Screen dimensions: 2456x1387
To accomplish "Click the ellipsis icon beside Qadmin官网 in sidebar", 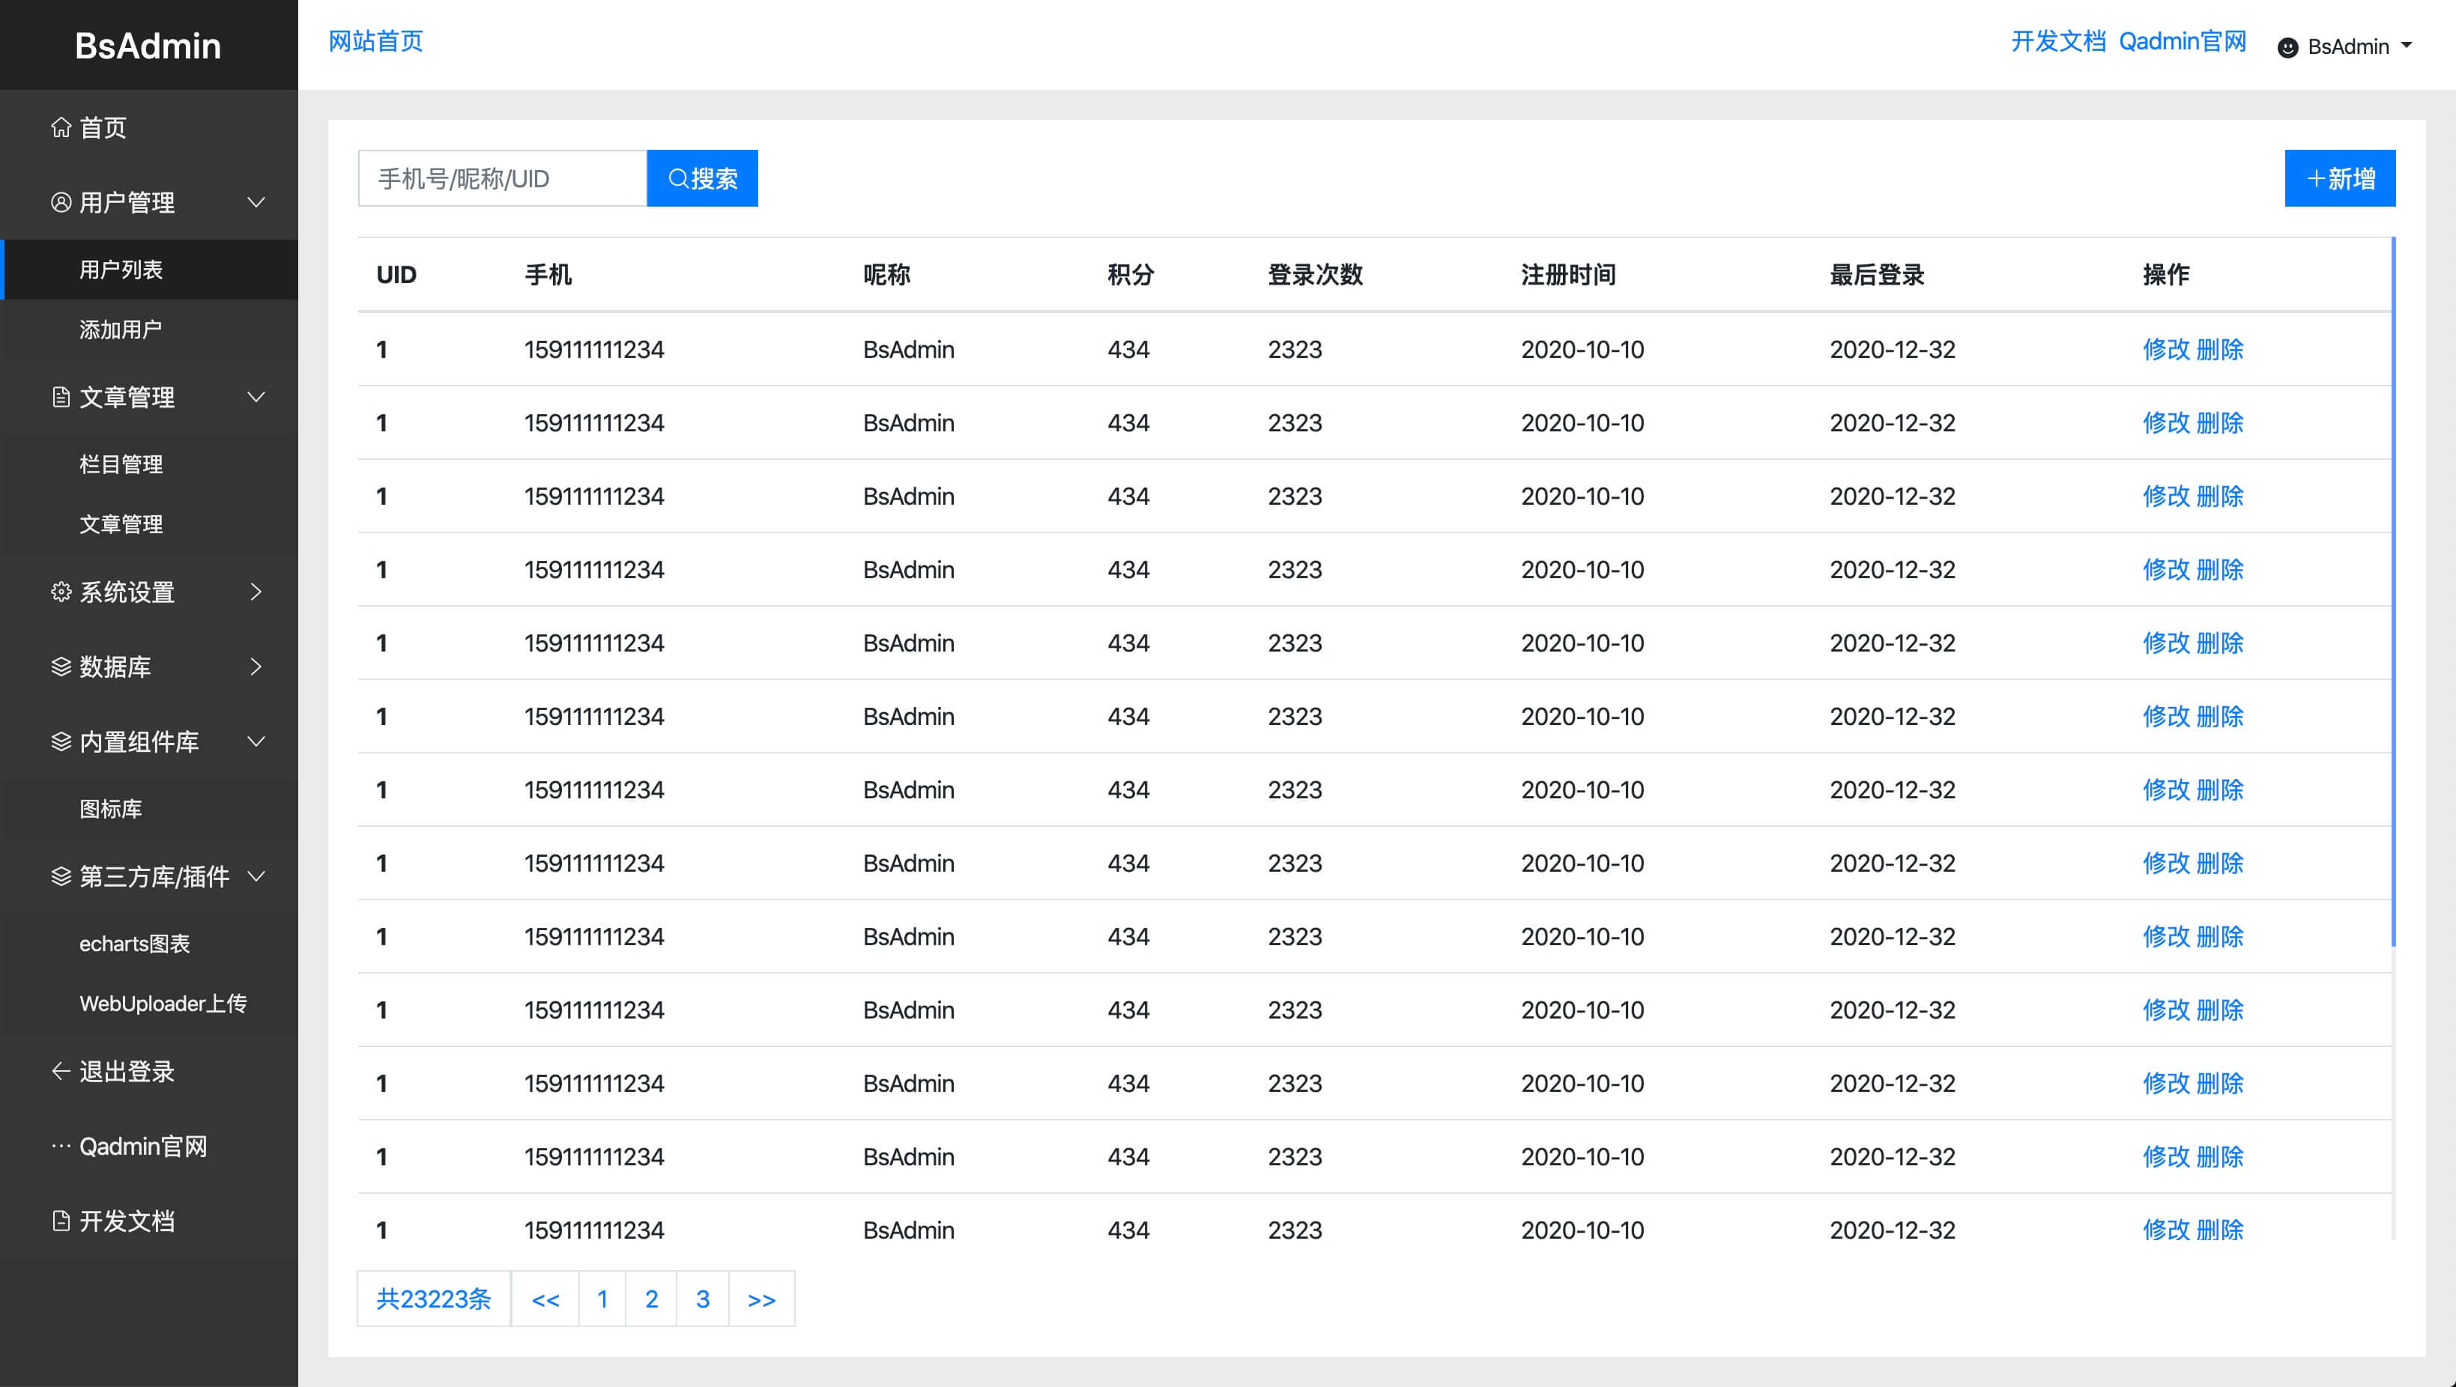I will coord(61,1146).
